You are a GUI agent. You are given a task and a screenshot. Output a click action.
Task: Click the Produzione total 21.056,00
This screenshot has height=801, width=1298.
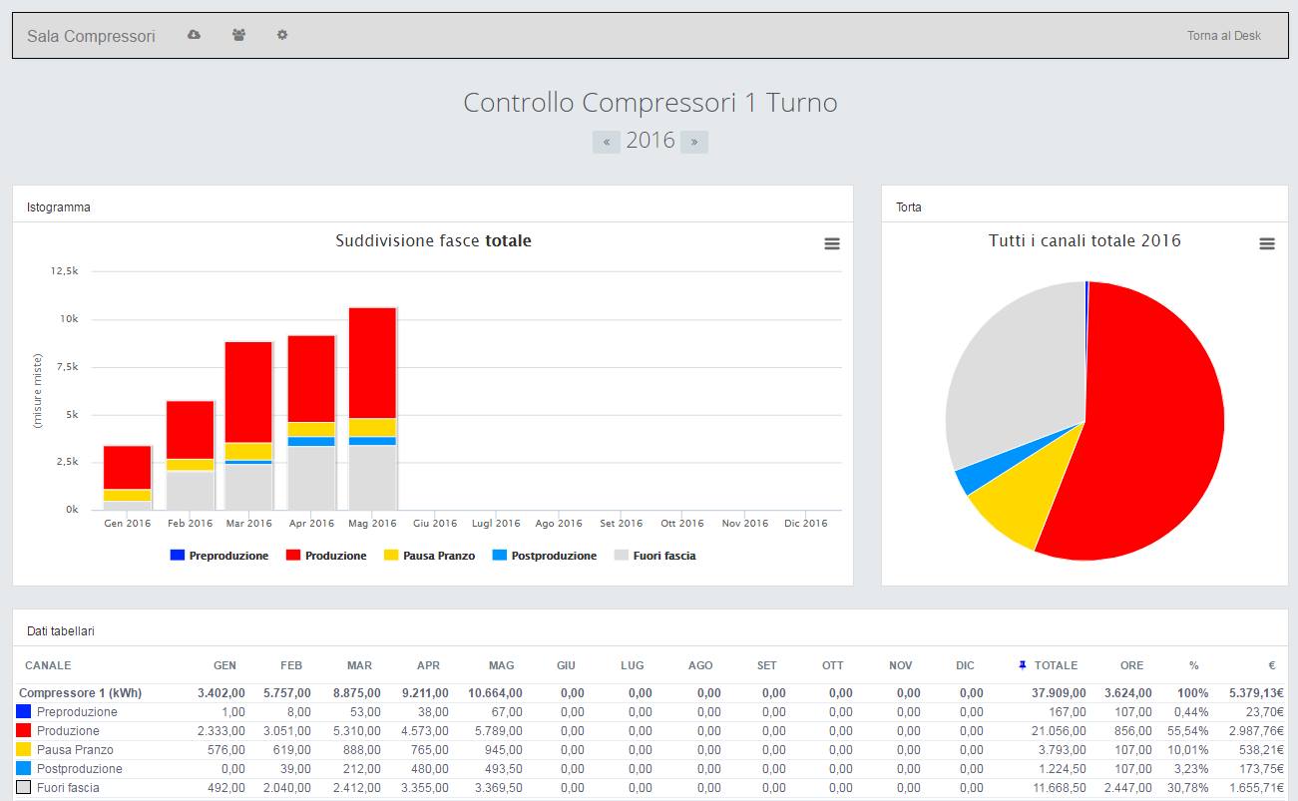(1058, 731)
